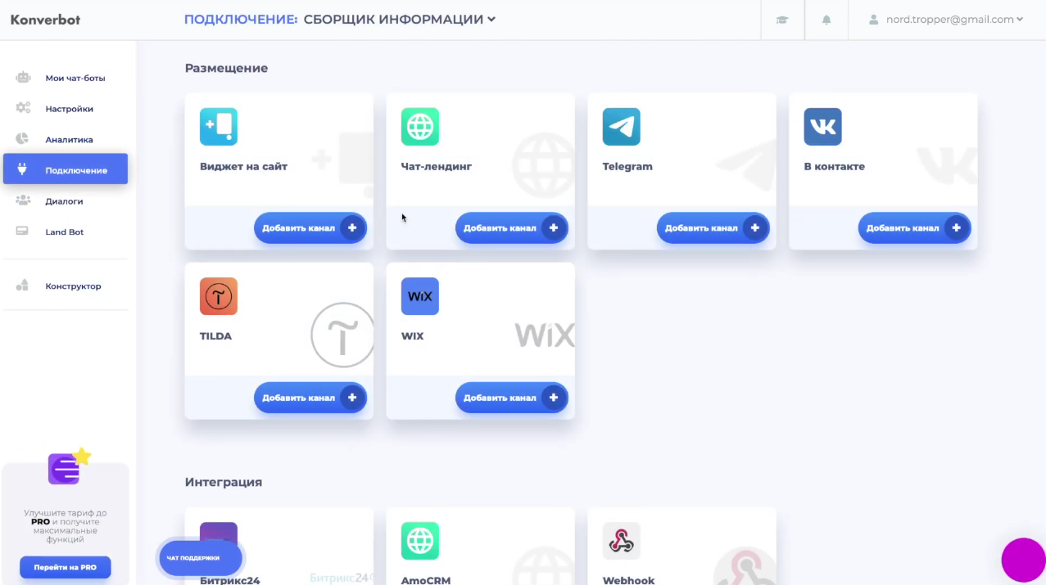Click the "AmoCRM" card title

coord(426,580)
